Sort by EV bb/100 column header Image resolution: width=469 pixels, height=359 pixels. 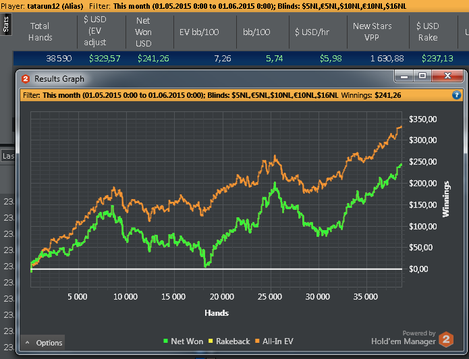pos(199,32)
